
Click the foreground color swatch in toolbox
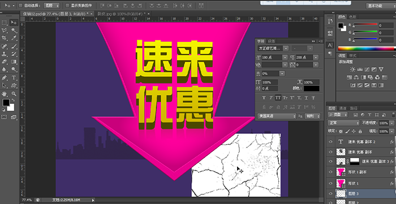click(6, 102)
